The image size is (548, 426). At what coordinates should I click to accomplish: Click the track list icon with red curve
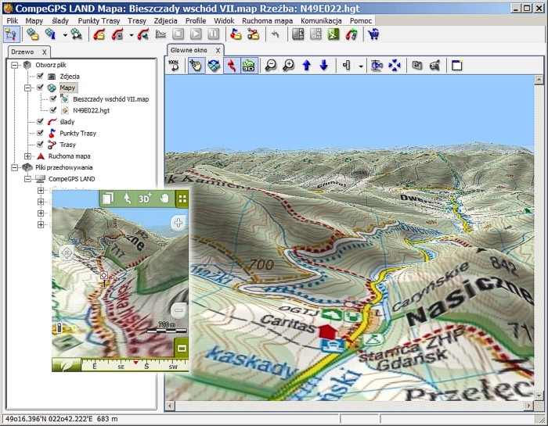pos(117,34)
